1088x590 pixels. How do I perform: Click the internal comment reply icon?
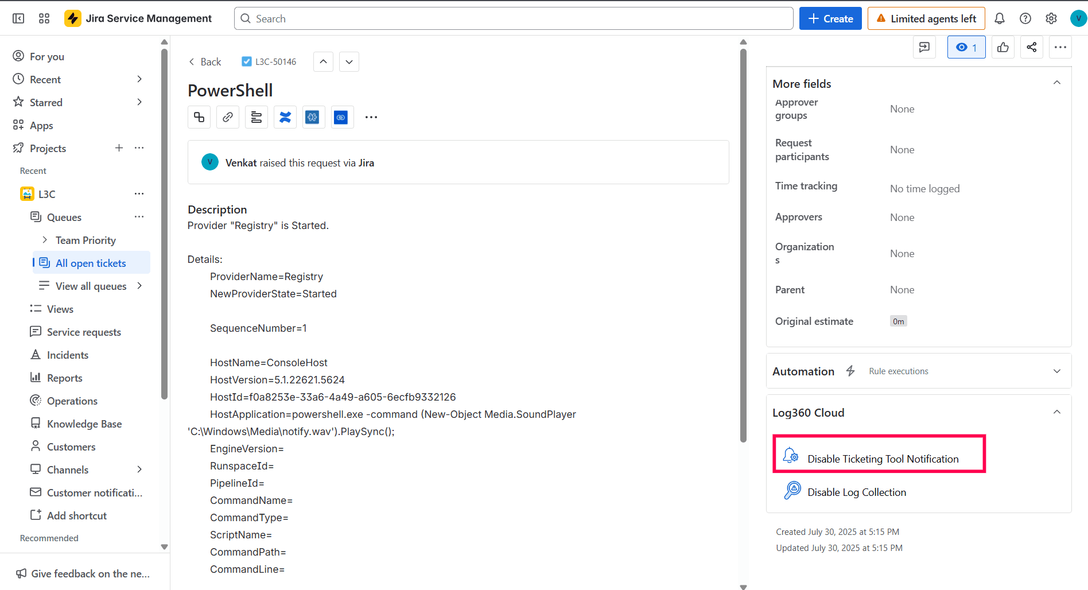924,47
